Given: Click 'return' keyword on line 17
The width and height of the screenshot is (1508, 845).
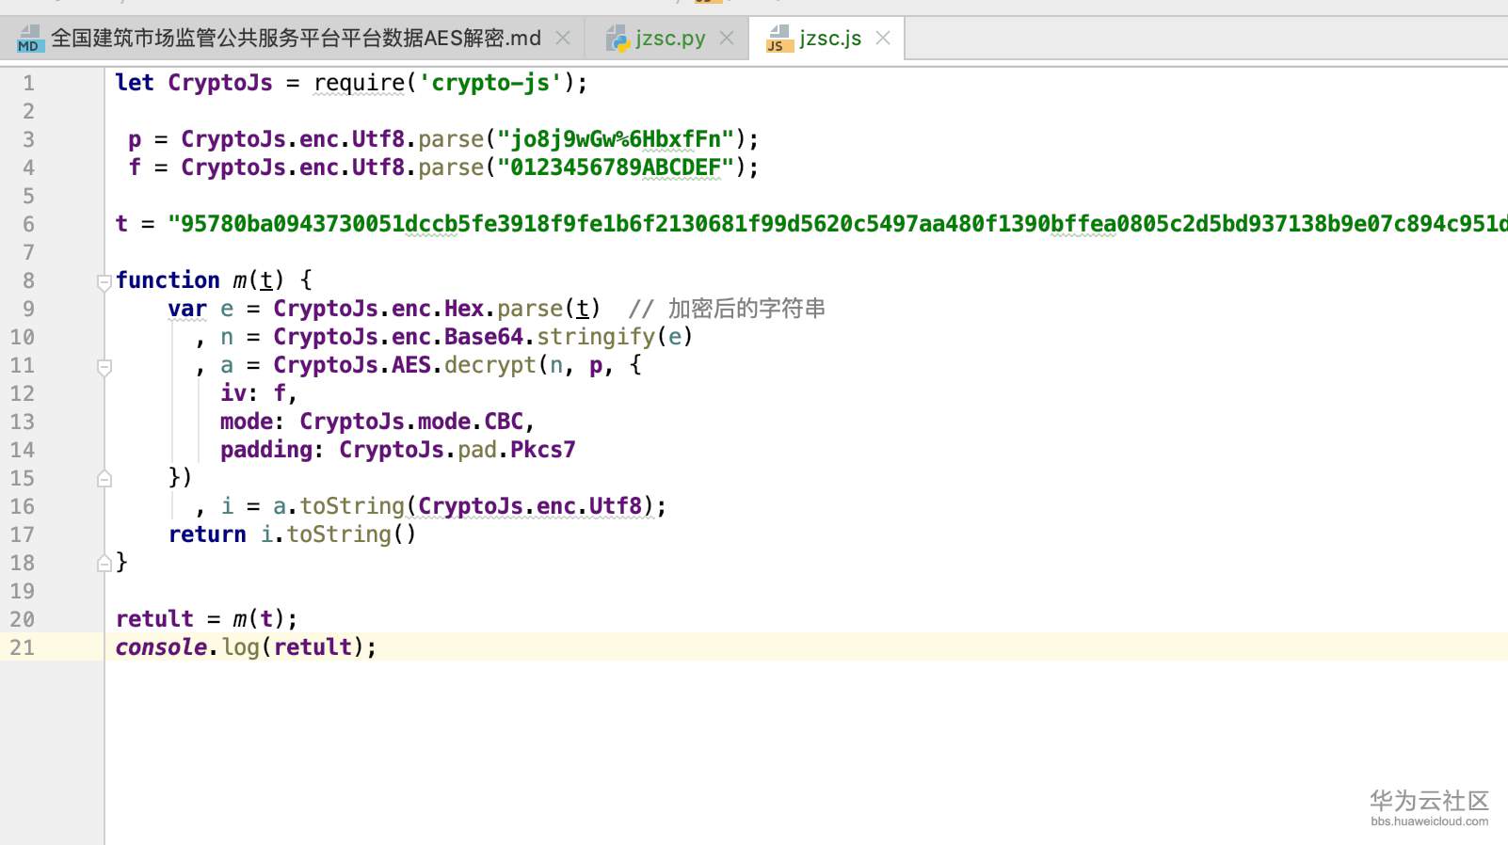Looking at the screenshot, I should tap(207, 534).
